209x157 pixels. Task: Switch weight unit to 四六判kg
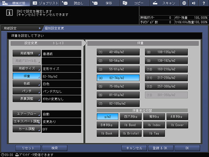(x=131, y=117)
